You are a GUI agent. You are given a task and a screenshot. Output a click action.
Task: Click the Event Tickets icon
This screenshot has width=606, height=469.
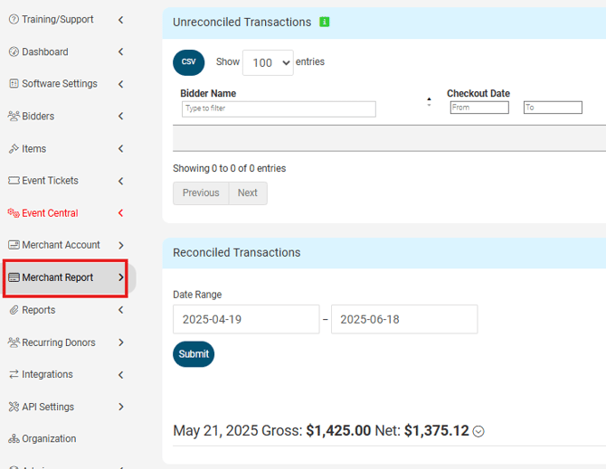14,181
